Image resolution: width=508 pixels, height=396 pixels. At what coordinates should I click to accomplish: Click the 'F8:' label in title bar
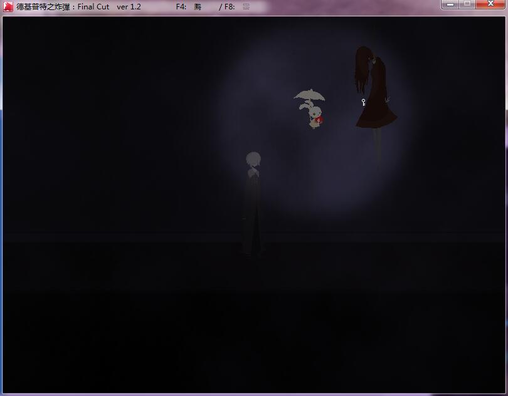click(x=230, y=7)
